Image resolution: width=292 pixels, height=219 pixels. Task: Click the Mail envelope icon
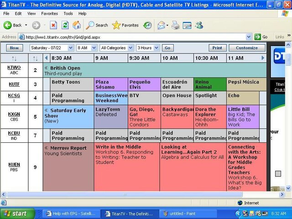pos(161,25)
